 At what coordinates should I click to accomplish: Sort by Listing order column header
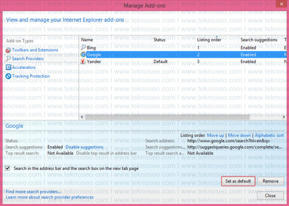(209, 39)
